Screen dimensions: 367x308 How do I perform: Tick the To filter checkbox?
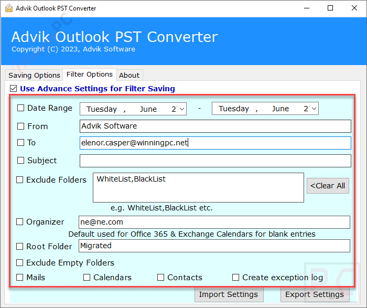20,142
